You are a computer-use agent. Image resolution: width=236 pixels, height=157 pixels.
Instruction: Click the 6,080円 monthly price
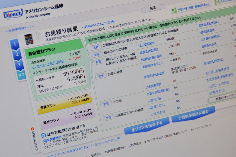(x=76, y=78)
